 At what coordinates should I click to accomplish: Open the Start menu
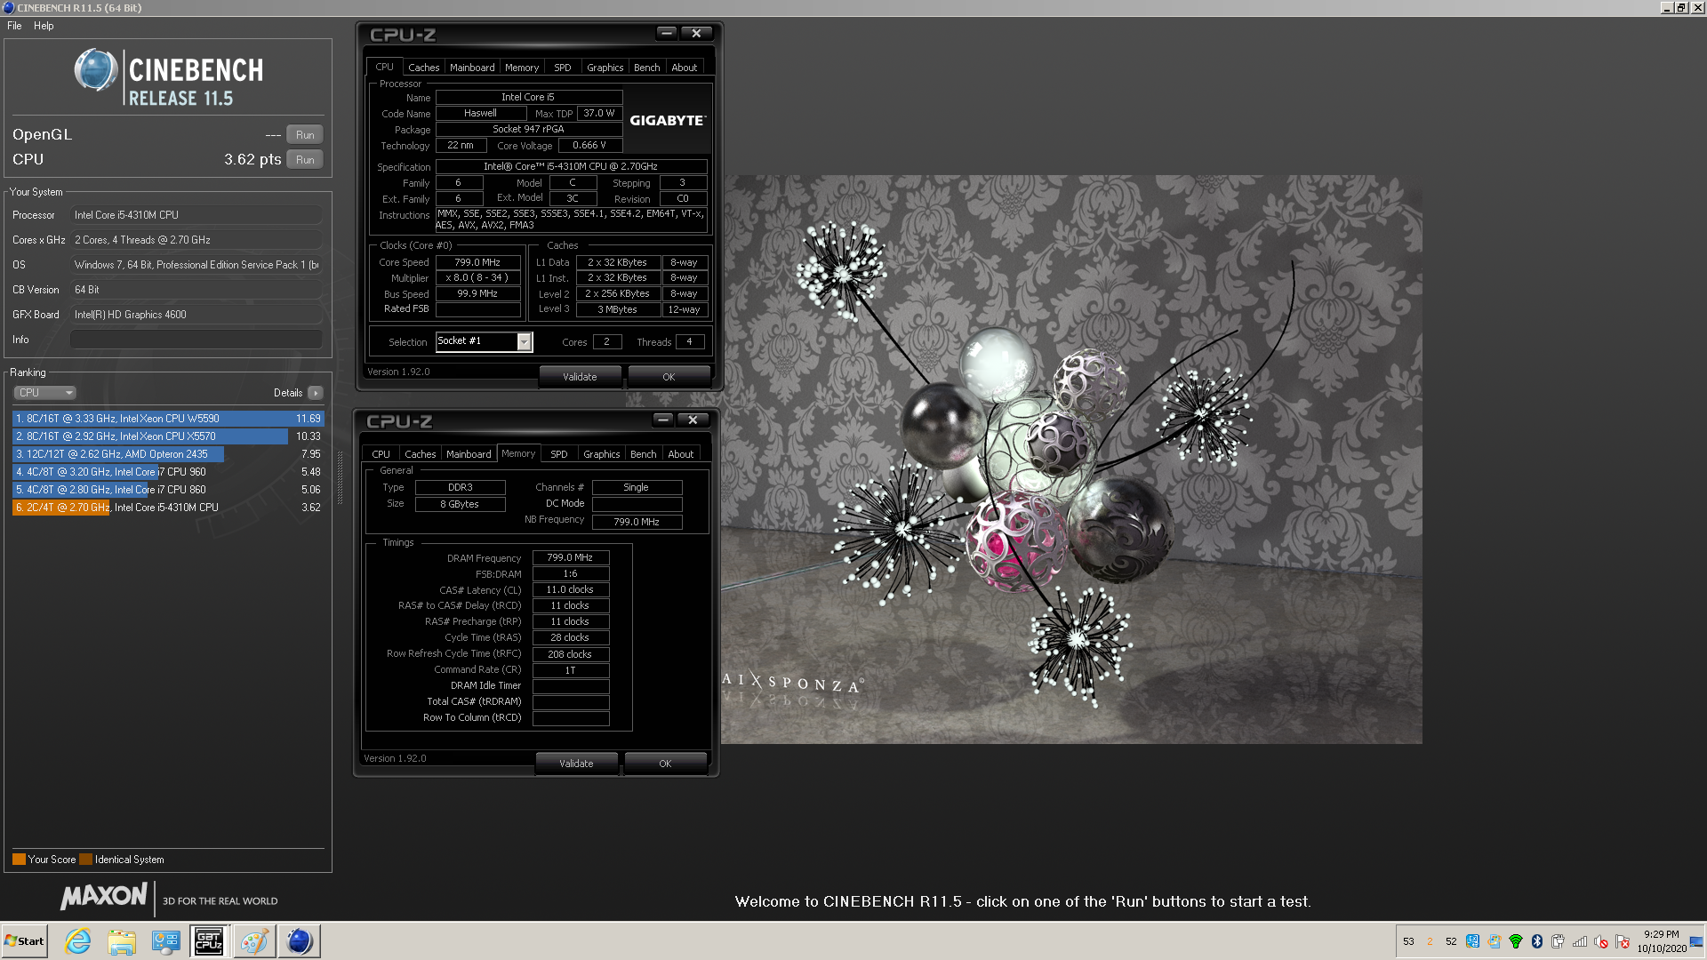24,941
